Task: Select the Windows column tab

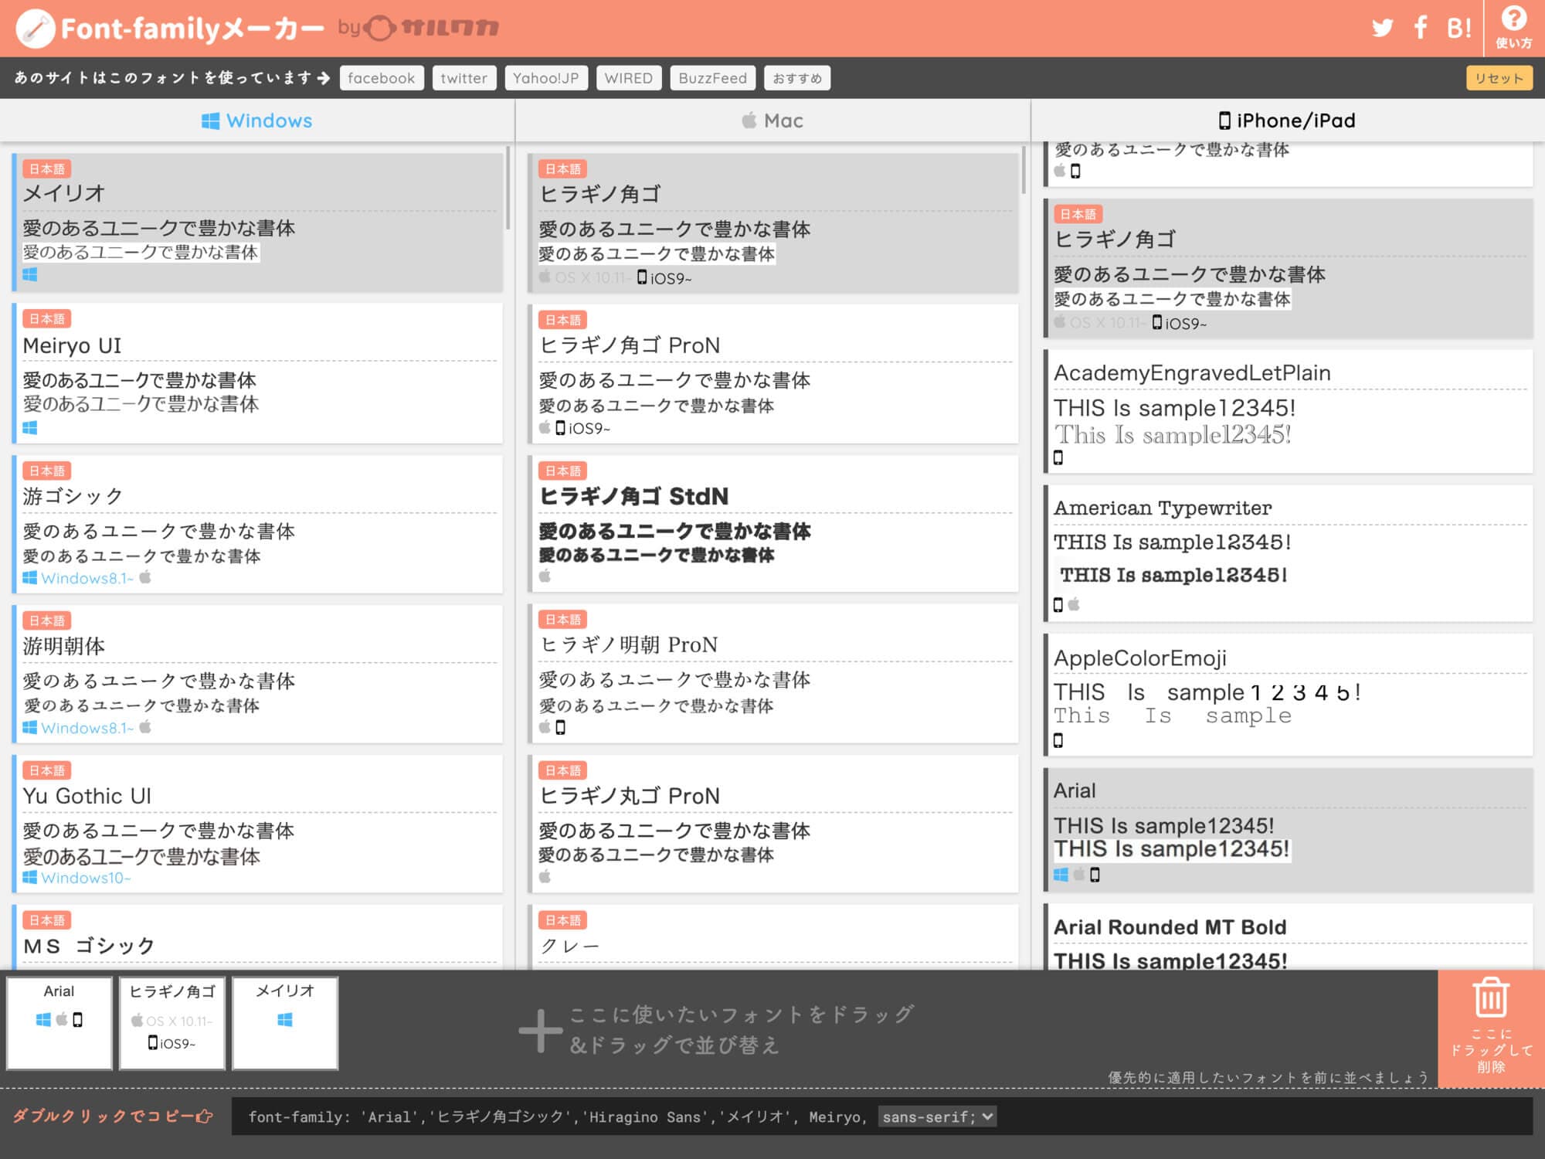Action: tap(257, 121)
